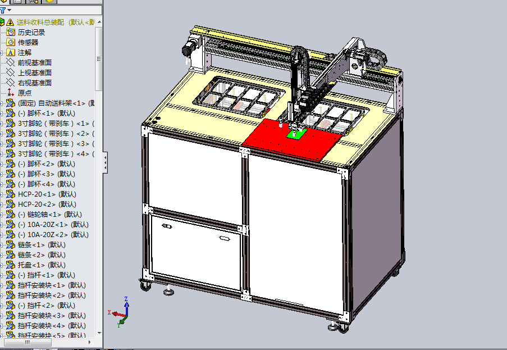Expand the 自动送料架<1> tree node
This screenshot has height=350, width=507.
point(1,103)
